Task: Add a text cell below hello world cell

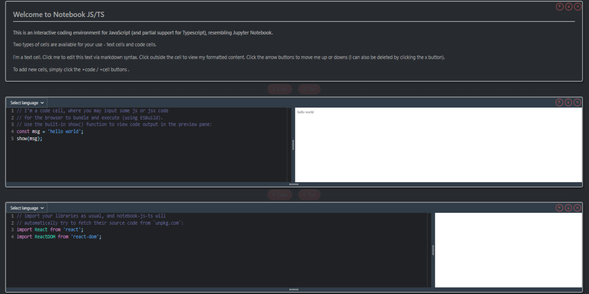Action: (x=309, y=195)
